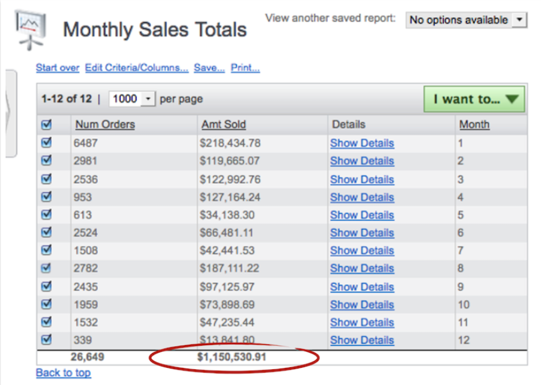Image resolution: width=541 pixels, height=385 pixels.
Task: Uncheck the row with 953 orders
Action: tap(46, 197)
